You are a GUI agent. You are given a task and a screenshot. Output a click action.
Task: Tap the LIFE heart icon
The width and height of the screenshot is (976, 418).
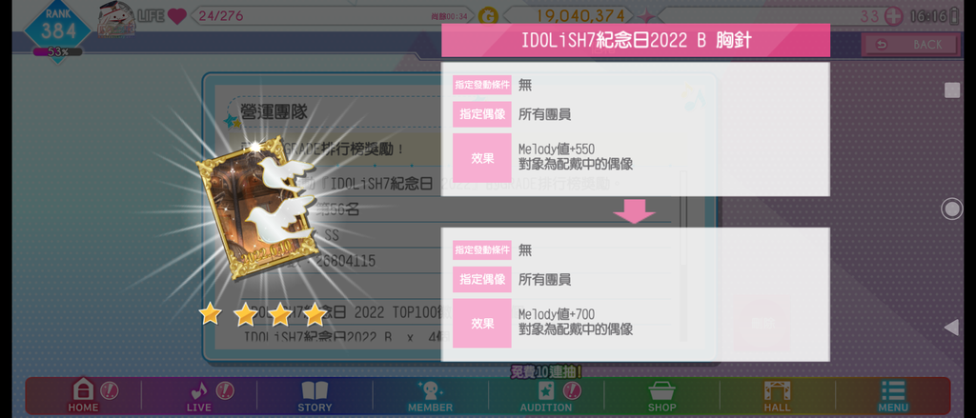[x=176, y=16]
